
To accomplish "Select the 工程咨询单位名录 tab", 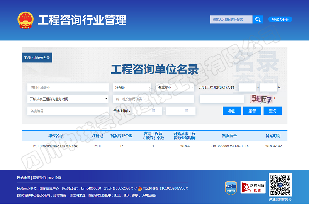I will point(37,58).
